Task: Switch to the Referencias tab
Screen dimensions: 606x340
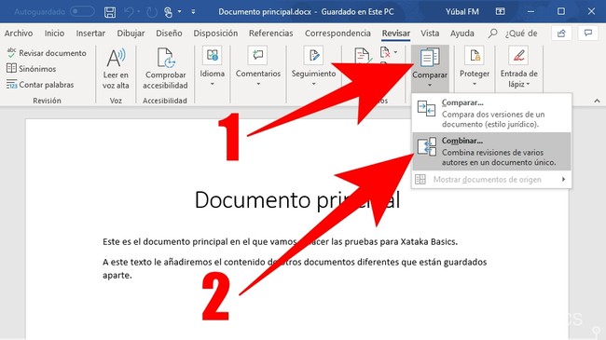Action: (271, 34)
